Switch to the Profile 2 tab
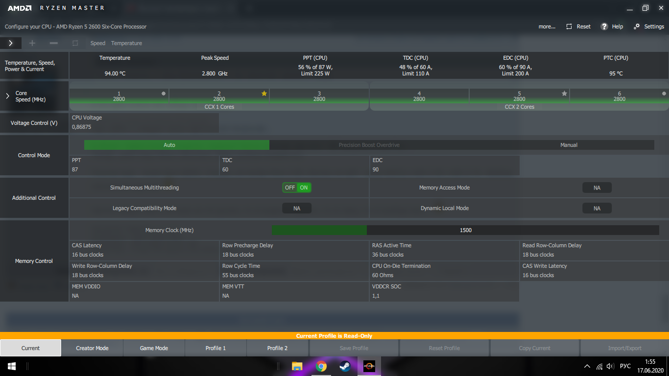Image resolution: width=669 pixels, height=376 pixels. click(x=278, y=348)
